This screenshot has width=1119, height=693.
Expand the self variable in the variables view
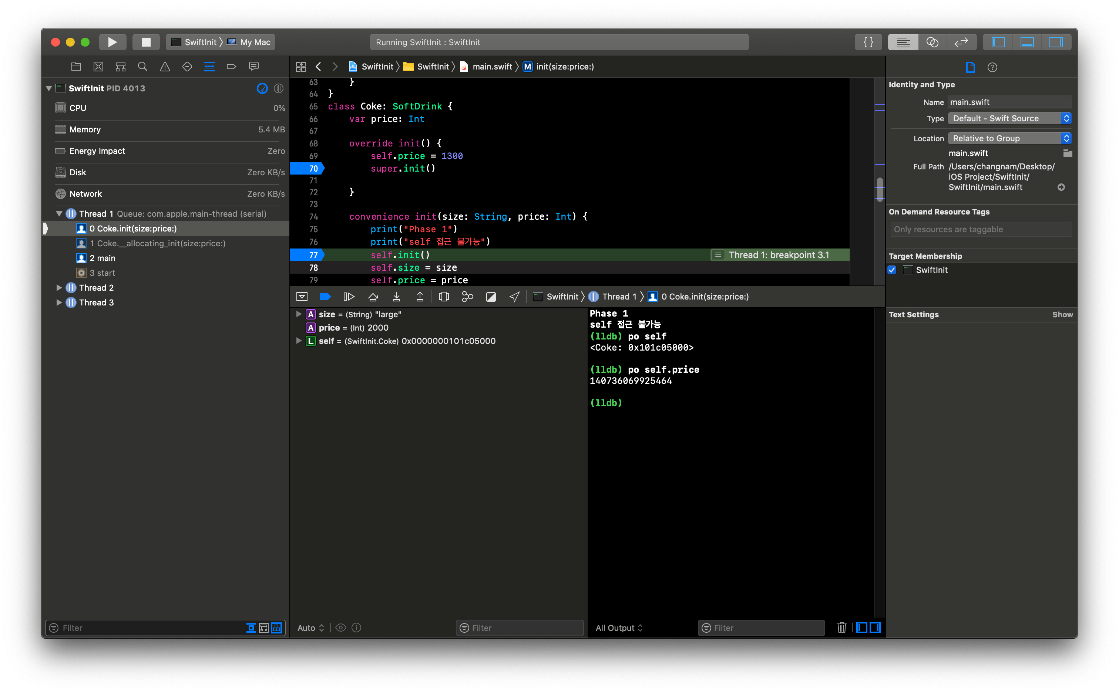299,341
